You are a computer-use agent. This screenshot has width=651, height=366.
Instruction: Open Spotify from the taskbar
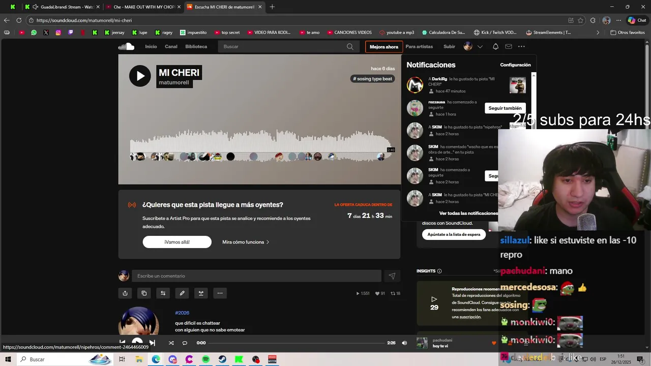(x=206, y=359)
